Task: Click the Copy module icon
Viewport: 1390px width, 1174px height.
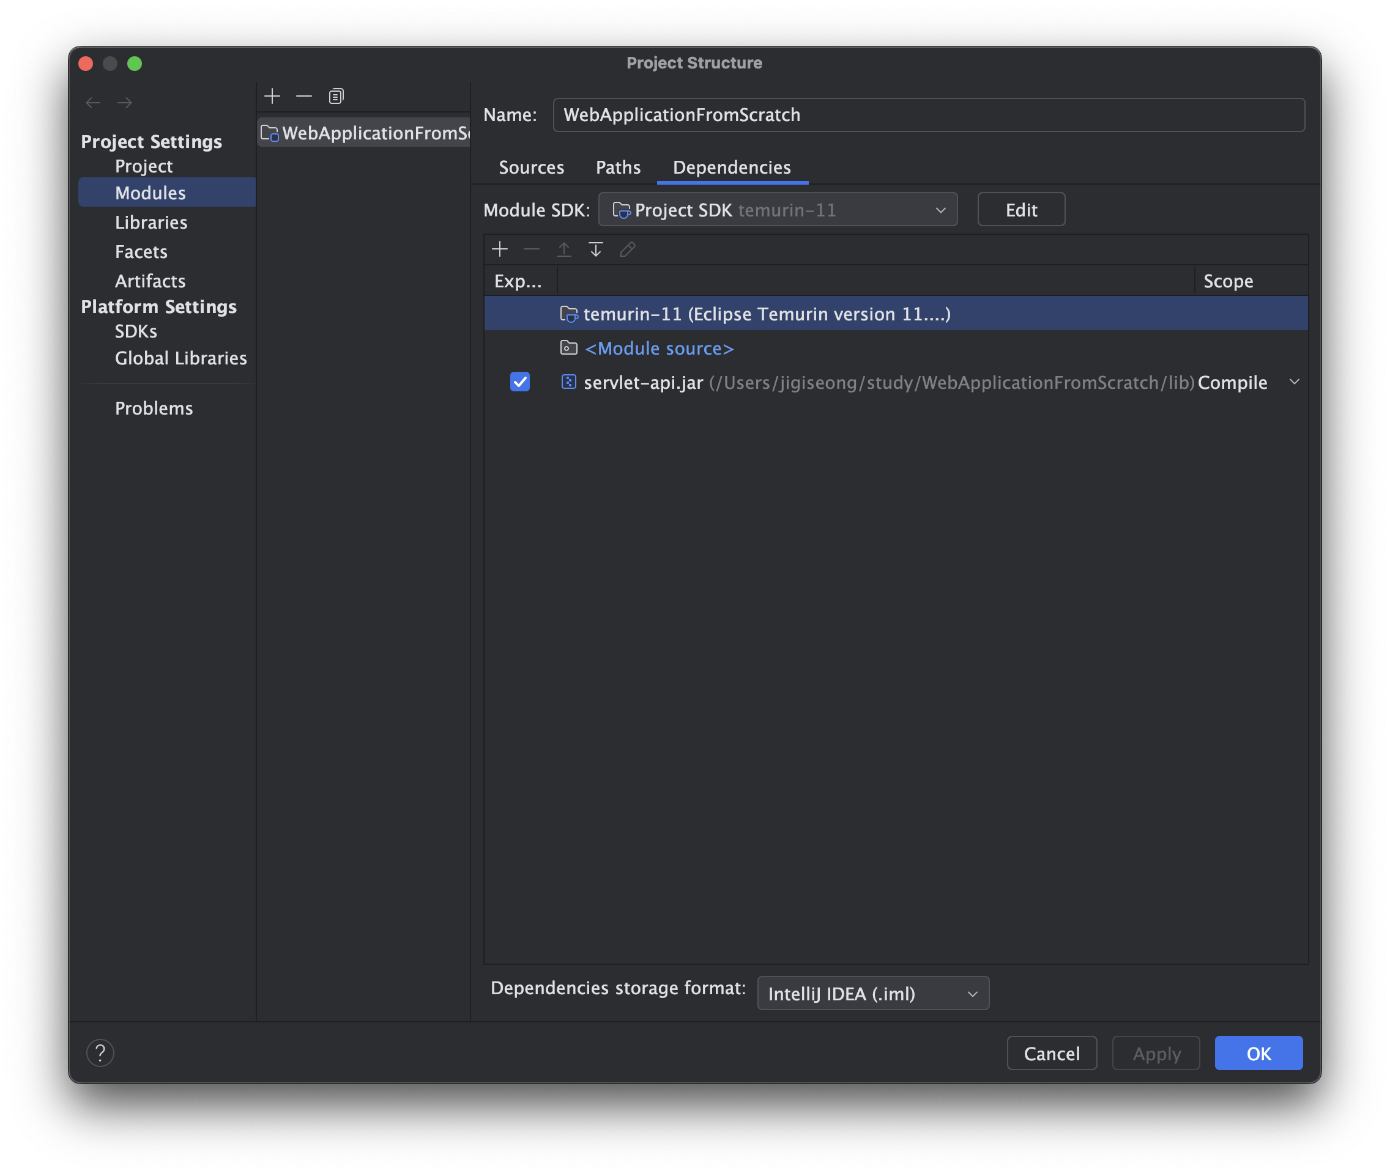Action: coord(336,97)
